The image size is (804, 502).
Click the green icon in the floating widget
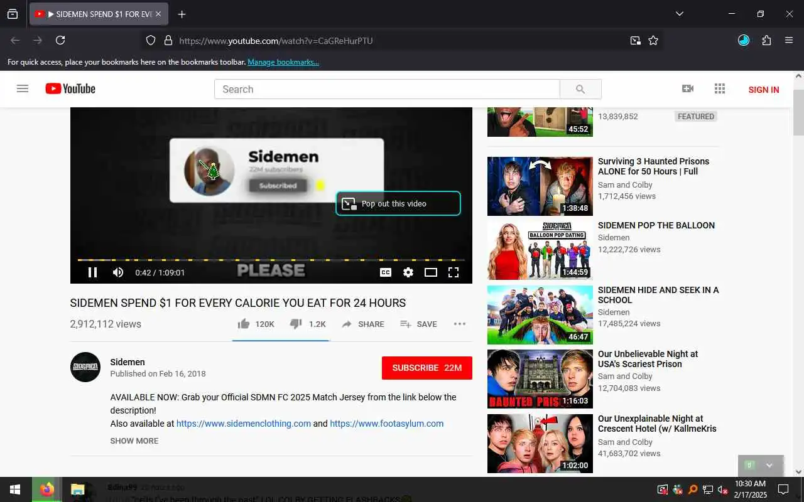pos(749,465)
